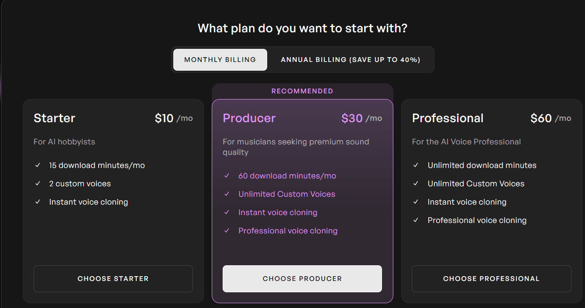Click Starter plan's Instant voice cloning checkmark
The image size is (585, 308).
coord(38,202)
